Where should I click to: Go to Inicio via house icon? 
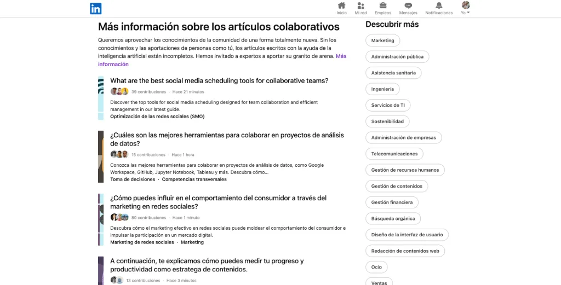342,5
